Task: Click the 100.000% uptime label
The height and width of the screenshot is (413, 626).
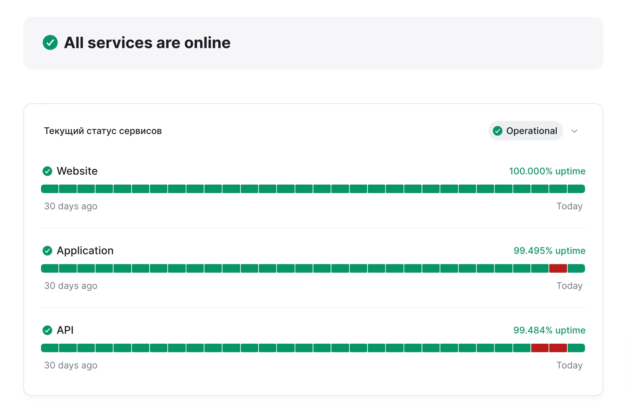Action: (547, 171)
